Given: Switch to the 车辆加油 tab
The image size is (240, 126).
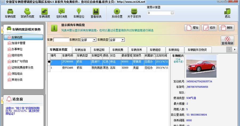Looking at the screenshot, I should coord(80,50).
